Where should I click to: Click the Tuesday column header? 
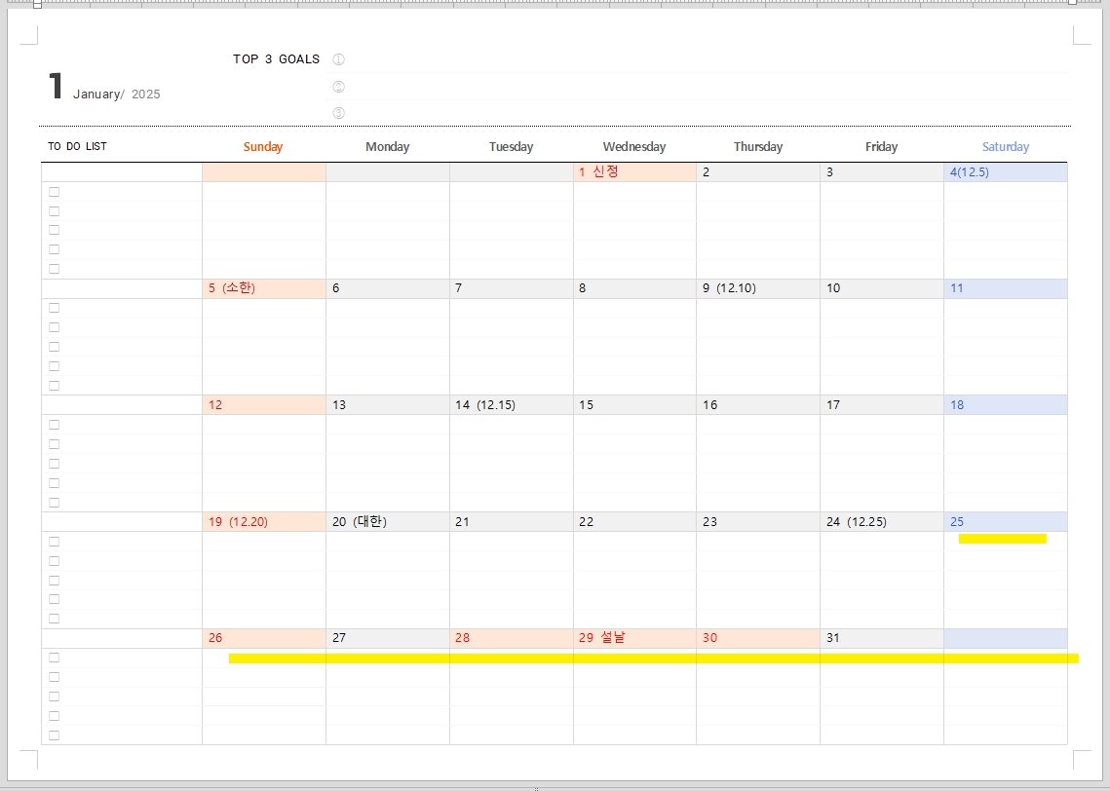click(x=511, y=146)
